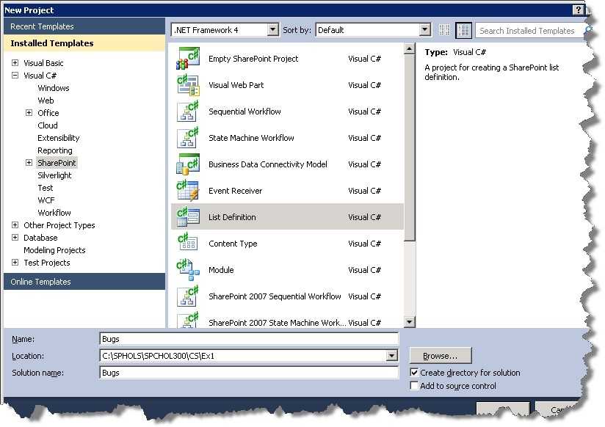Collapse the Visual C# tree node
The width and height of the screenshot is (605, 427).
(x=15, y=76)
